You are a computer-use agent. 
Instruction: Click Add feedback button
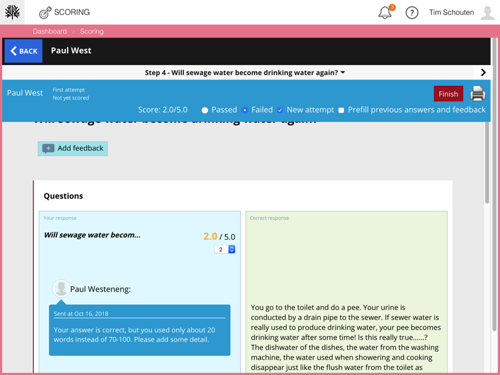[x=73, y=148]
